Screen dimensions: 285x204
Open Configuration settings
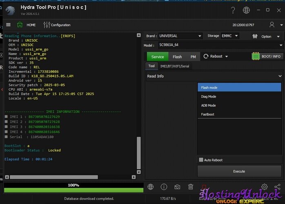click(57, 25)
